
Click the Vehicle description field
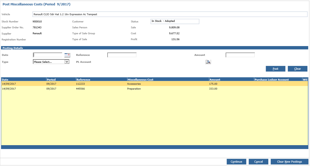point(170,14)
